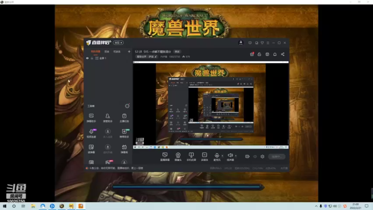Click the unlock padlock icon in header
This screenshot has height=210, width=373.
click(259, 54)
